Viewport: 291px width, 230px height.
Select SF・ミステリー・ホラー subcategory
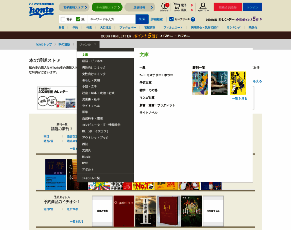pyautogui.click(x=156, y=75)
